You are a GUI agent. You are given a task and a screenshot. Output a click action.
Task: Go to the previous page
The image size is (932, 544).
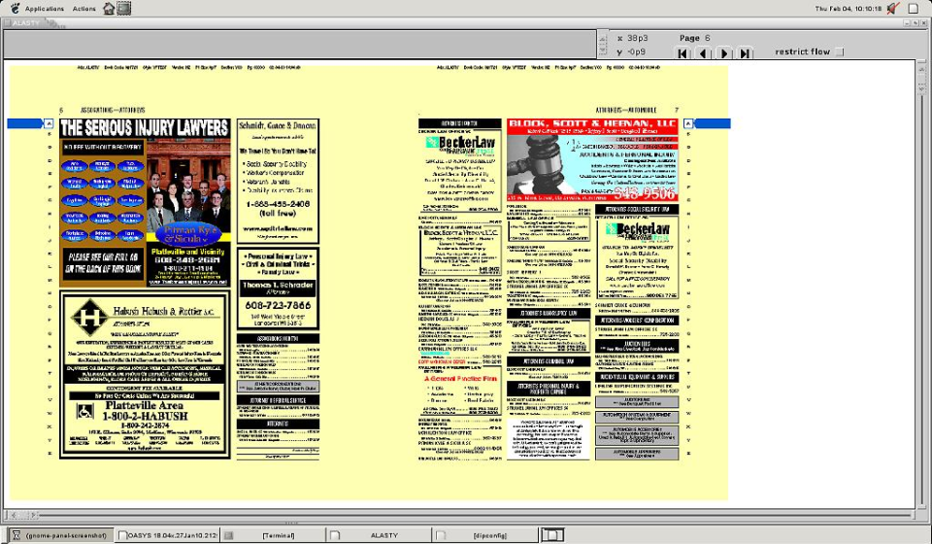[x=704, y=53]
